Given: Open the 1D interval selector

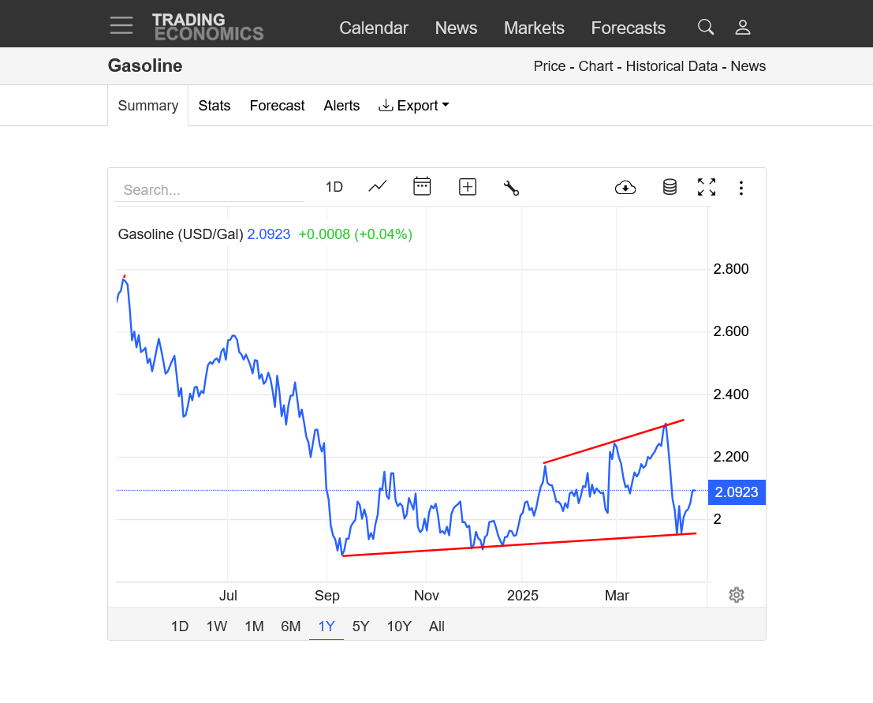Looking at the screenshot, I should click(334, 187).
